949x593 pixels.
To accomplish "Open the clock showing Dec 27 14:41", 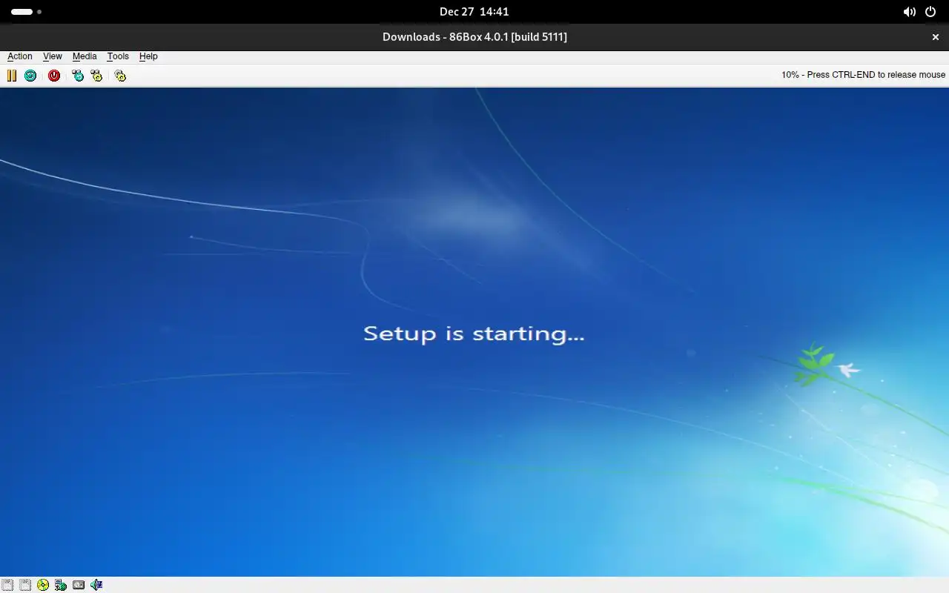I will [x=474, y=12].
